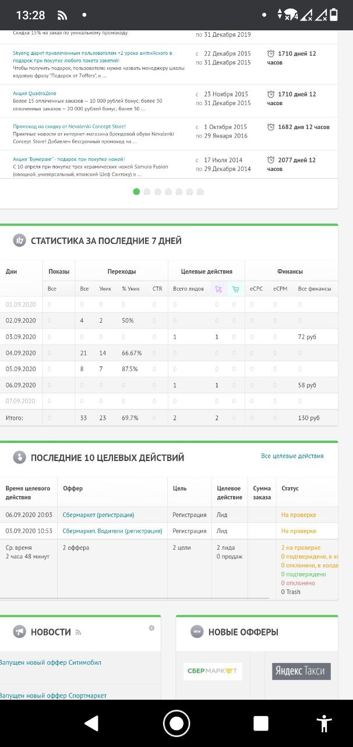Click the 66.67% unique percentage cell
Screen dimensions: 353x747
coord(132,353)
